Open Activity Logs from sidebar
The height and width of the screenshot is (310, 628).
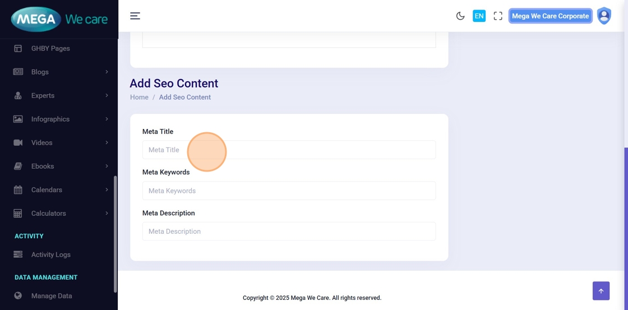pos(50,255)
